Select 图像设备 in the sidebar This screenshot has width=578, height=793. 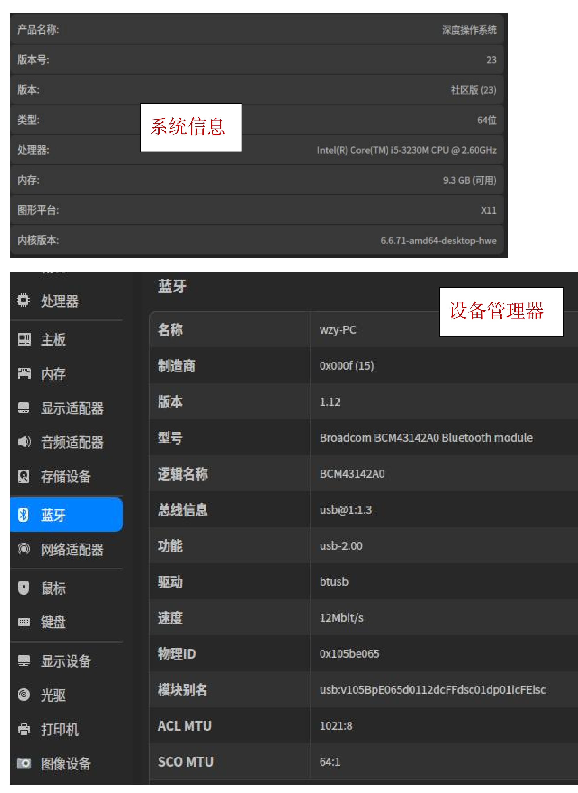tap(66, 763)
